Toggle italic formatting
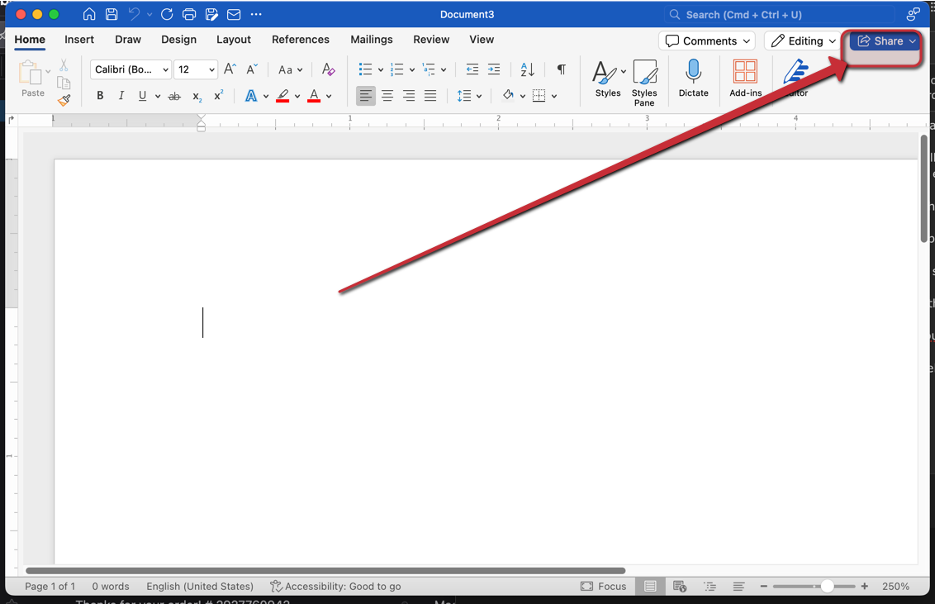Screen dimensions: 935x604 (121, 95)
